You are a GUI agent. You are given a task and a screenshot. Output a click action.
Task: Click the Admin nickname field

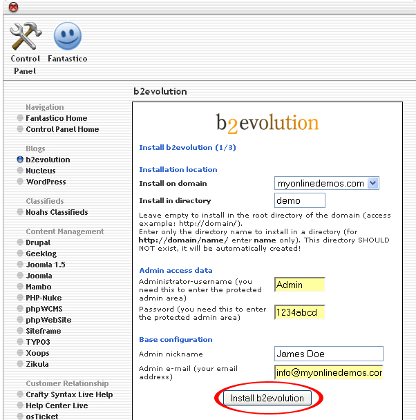pos(329,354)
